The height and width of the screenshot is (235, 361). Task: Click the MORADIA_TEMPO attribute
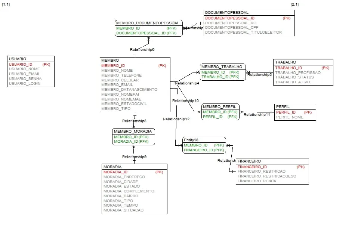click(x=121, y=205)
